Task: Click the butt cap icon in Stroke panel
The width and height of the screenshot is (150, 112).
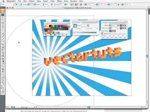Action: (121, 26)
